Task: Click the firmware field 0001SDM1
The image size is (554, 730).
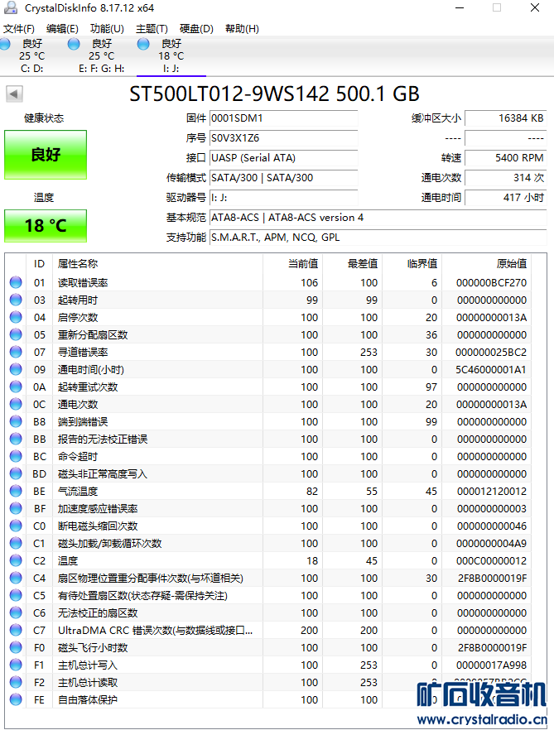Action: [x=284, y=118]
